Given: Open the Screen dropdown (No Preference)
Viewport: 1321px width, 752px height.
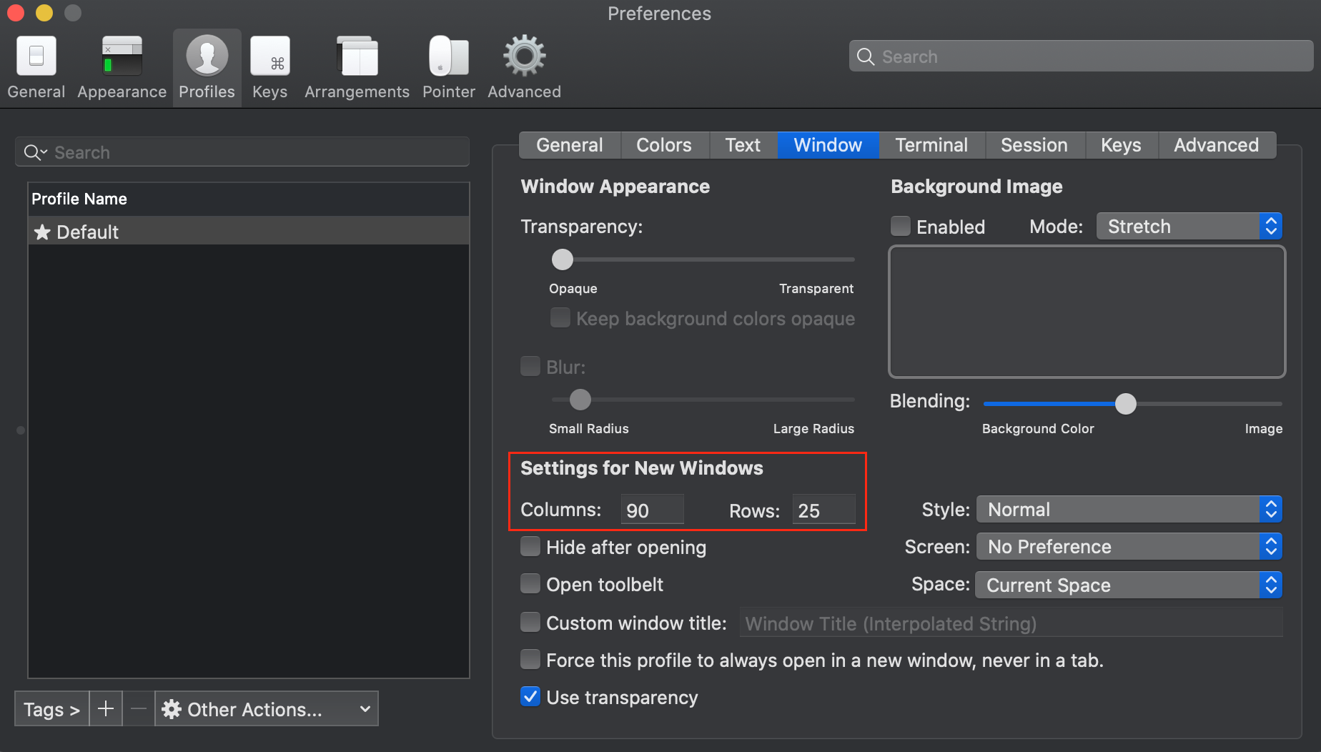Looking at the screenshot, I should tap(1129, 547).
